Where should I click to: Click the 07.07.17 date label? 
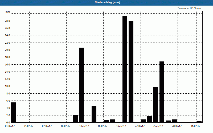pyautogui.click(x=47, y=126)
